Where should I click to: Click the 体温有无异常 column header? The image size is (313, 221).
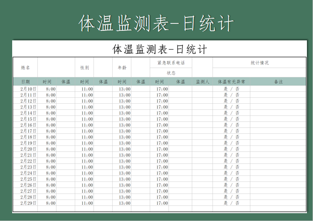[x=232, y=82]
